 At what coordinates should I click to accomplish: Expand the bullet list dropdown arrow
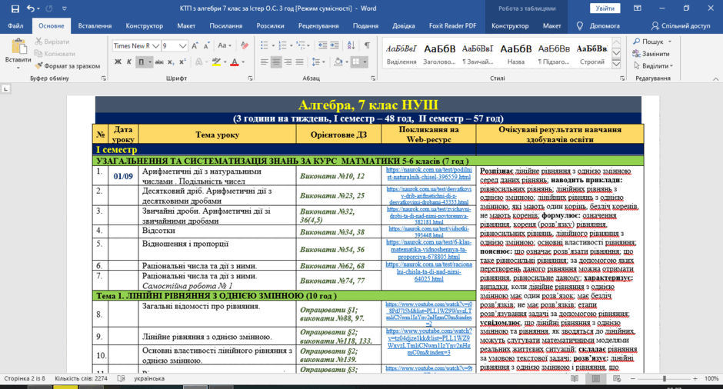pyautogui.click(x=273, y=45)
